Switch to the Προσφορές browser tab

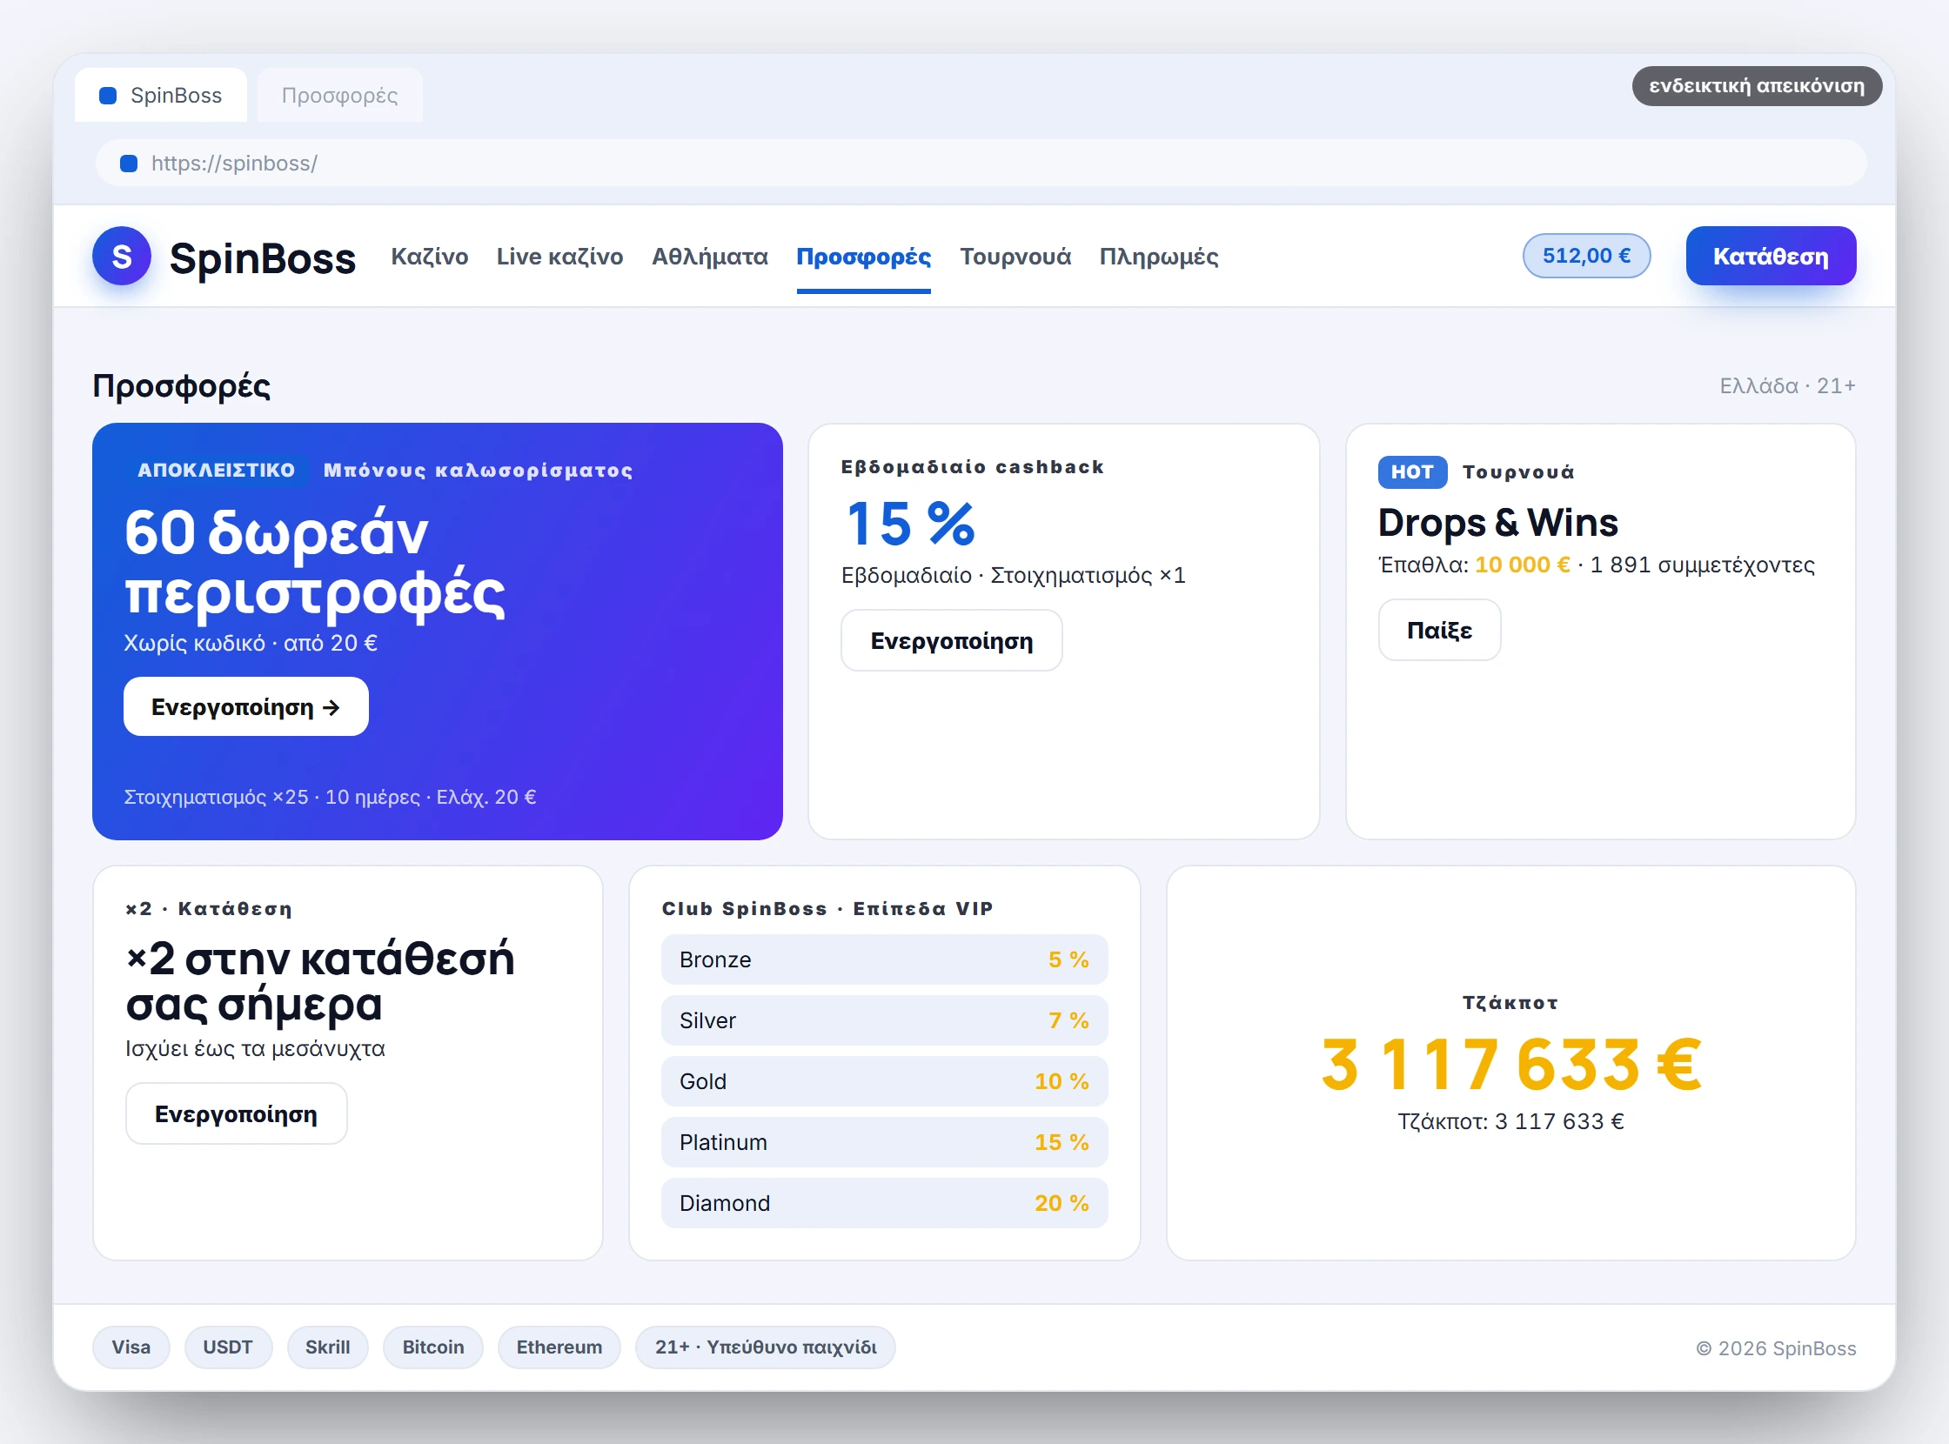(340, 96)
